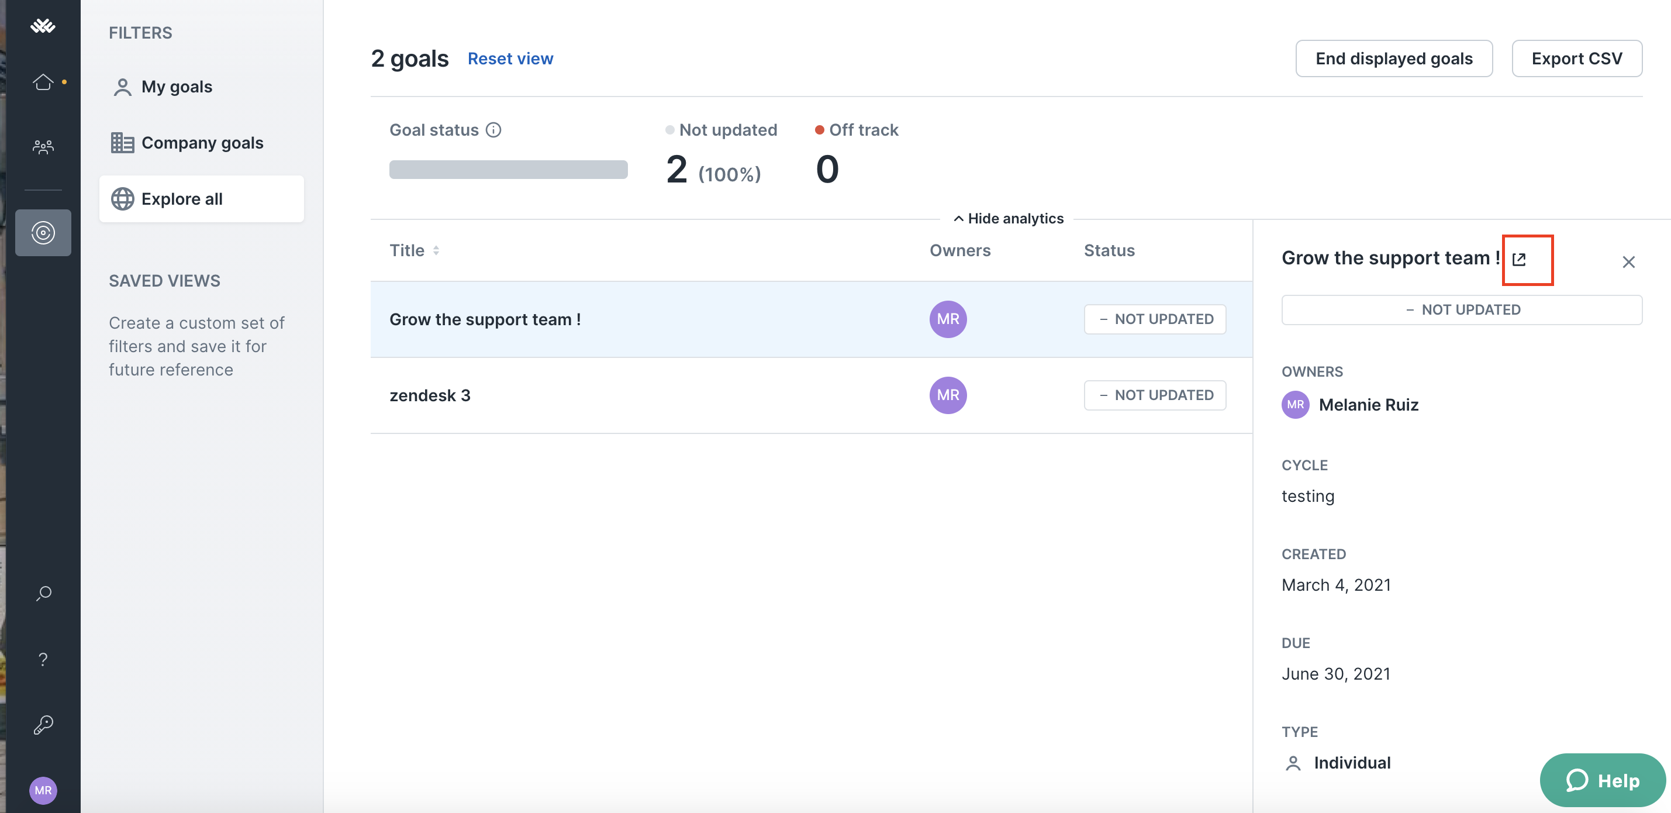The image size is (1671, 813).
Task: Click the goal status progress bar
Action: (508, 170)
